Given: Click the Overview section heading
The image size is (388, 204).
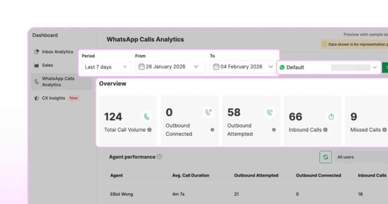Looking at the screenshot, I should (x=113, y=83).
